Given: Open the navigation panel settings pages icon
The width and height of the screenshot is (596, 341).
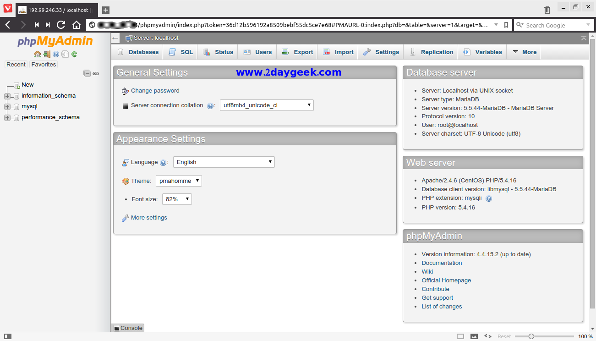Looking at the screenshot, I should tap(65, 54).
